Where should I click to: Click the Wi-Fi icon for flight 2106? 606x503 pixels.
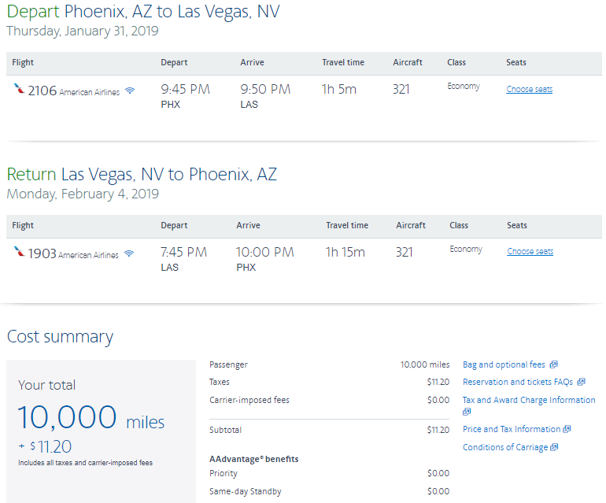coord(130,91)
